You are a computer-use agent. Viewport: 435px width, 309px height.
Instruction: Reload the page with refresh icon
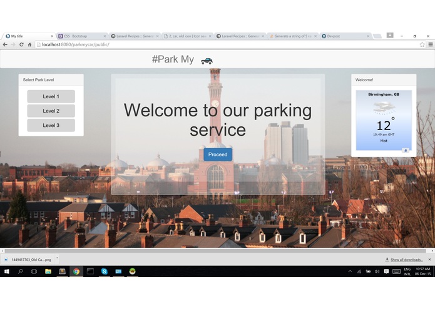click(x=21, y=44)
